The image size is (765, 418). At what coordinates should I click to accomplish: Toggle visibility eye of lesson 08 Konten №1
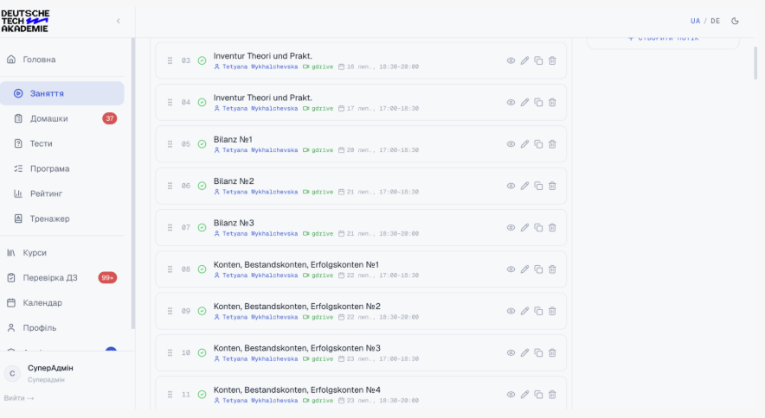[511, 269]
